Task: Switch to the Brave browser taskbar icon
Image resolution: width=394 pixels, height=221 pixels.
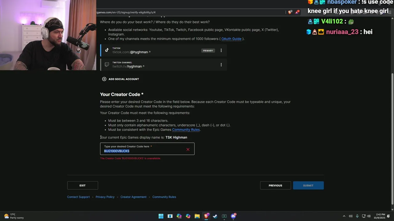Action: pyautogui.click(x=206, y=216)
